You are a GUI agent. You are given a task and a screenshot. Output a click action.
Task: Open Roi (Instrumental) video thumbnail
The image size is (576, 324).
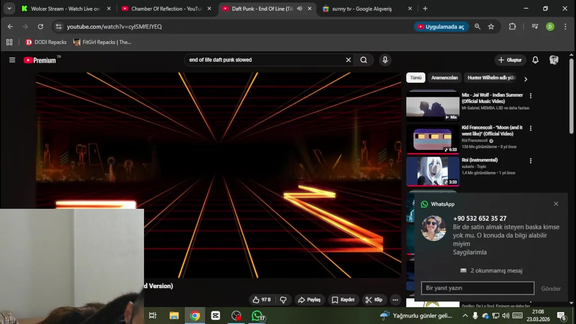(433, 171)
